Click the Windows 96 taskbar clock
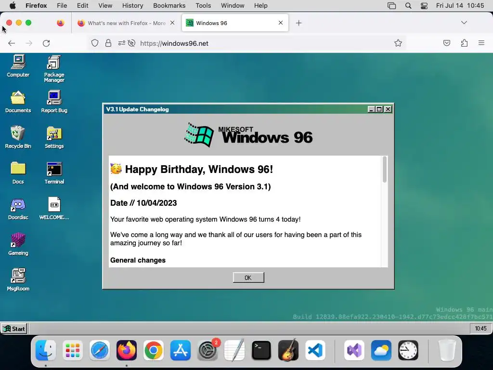Viewport: 493px width, 370px height. (480, 329)
